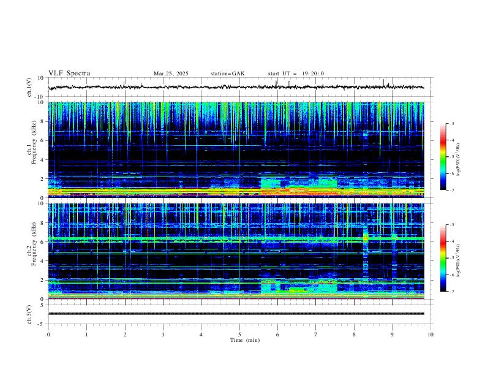
Task: Click the "4" kHz tick of ch.2 spectrogram
Action: point(42,261)
